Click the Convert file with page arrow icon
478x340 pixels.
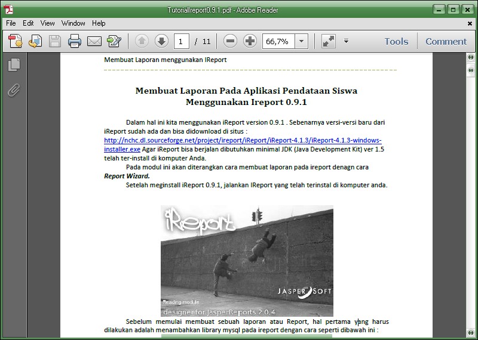(35, 41)
